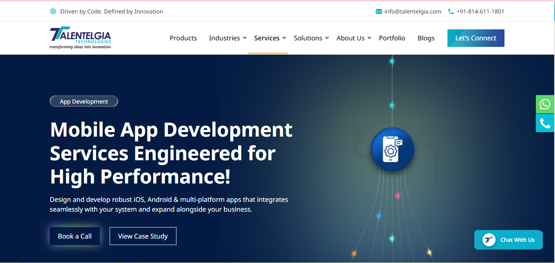The image size is (555, 263).
Task: Click the Talentelgia Technologies logo
Action: coord(80,38)
